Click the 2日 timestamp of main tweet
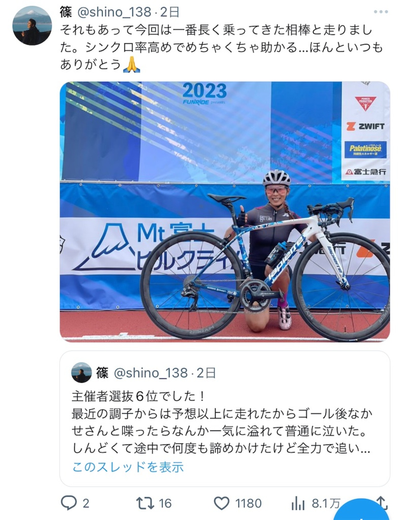Image resolution: width=403 pixels, height=520 pixels. click(170, 12)
